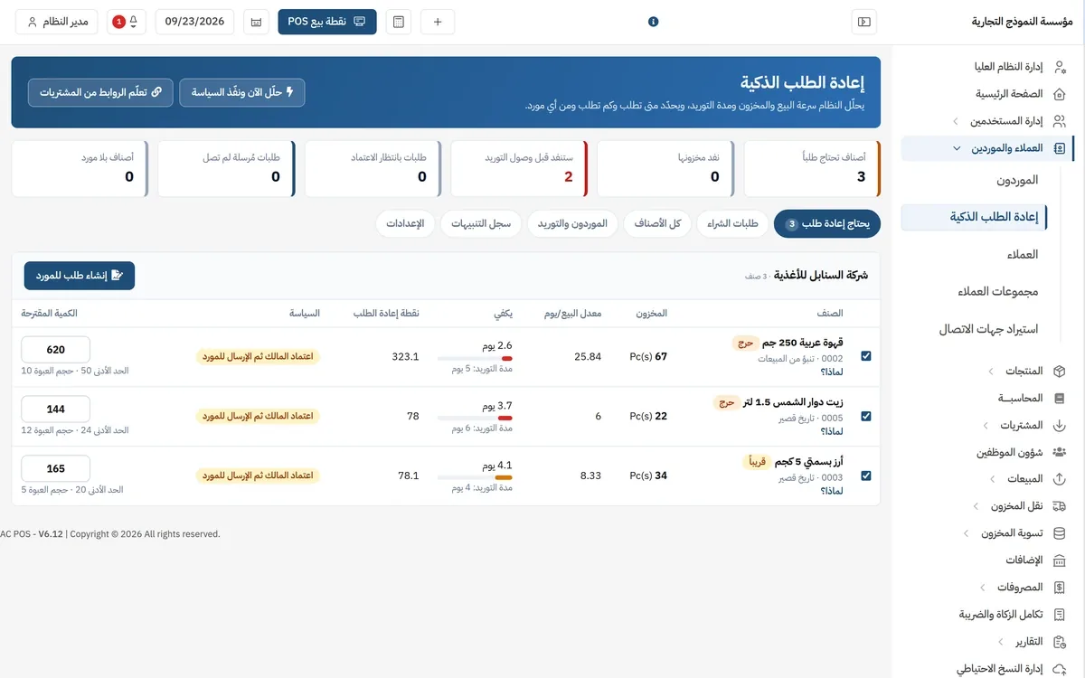Click the لماذا؟ link under أرز بسمتي
This screenshot has width=1085, height=678.
tap(832, 490)
